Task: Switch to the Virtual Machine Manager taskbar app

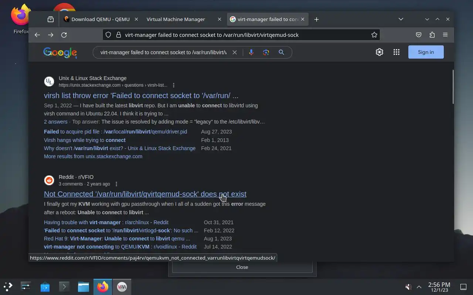Action: tap(122, 287)
